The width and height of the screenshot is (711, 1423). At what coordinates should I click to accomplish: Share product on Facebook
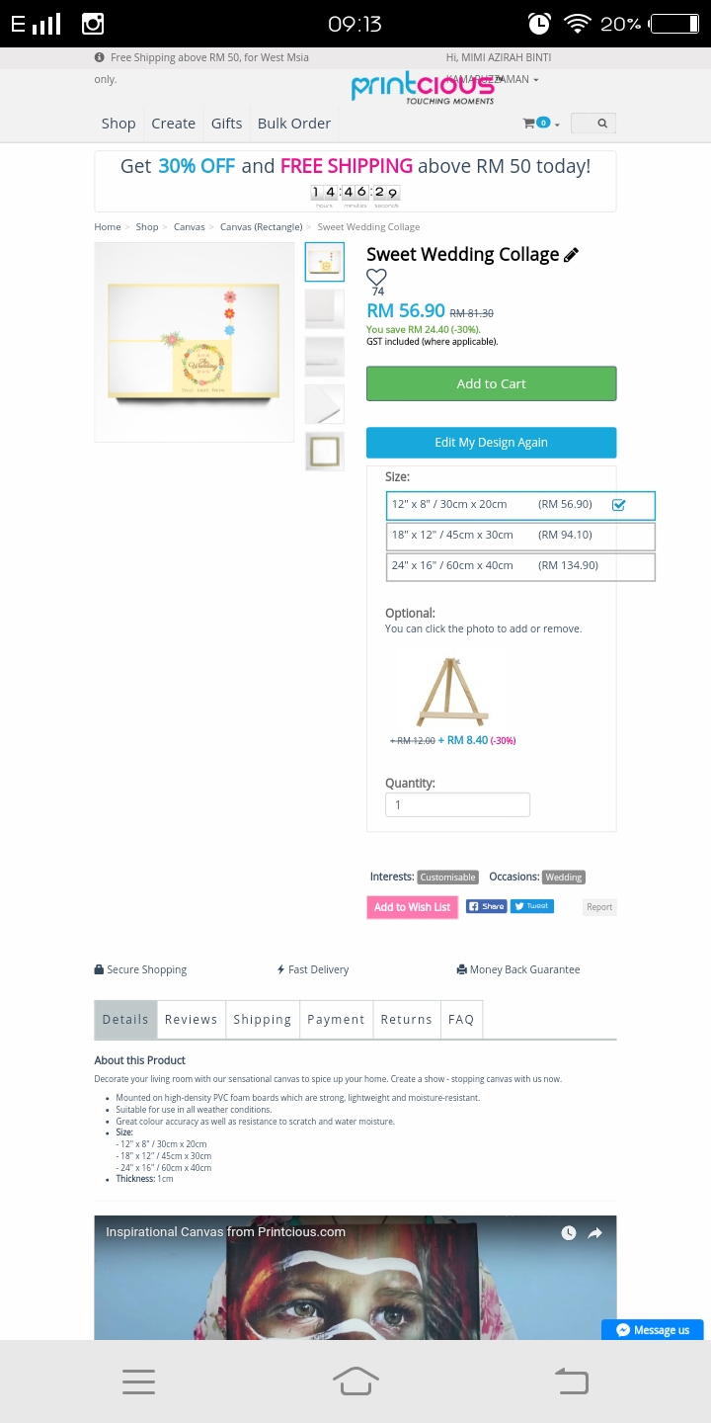click(x=486, y=906)
